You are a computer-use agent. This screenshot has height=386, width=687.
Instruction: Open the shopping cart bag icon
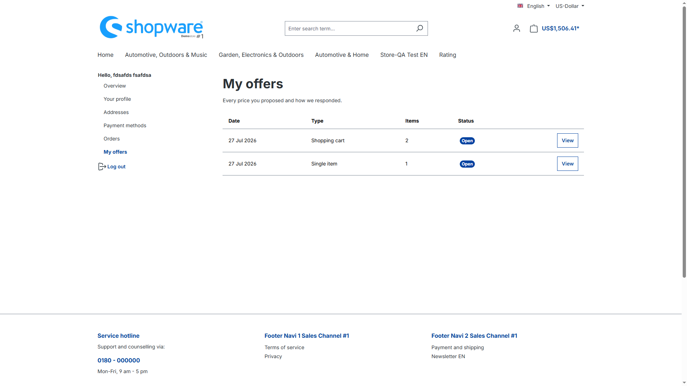533,29
